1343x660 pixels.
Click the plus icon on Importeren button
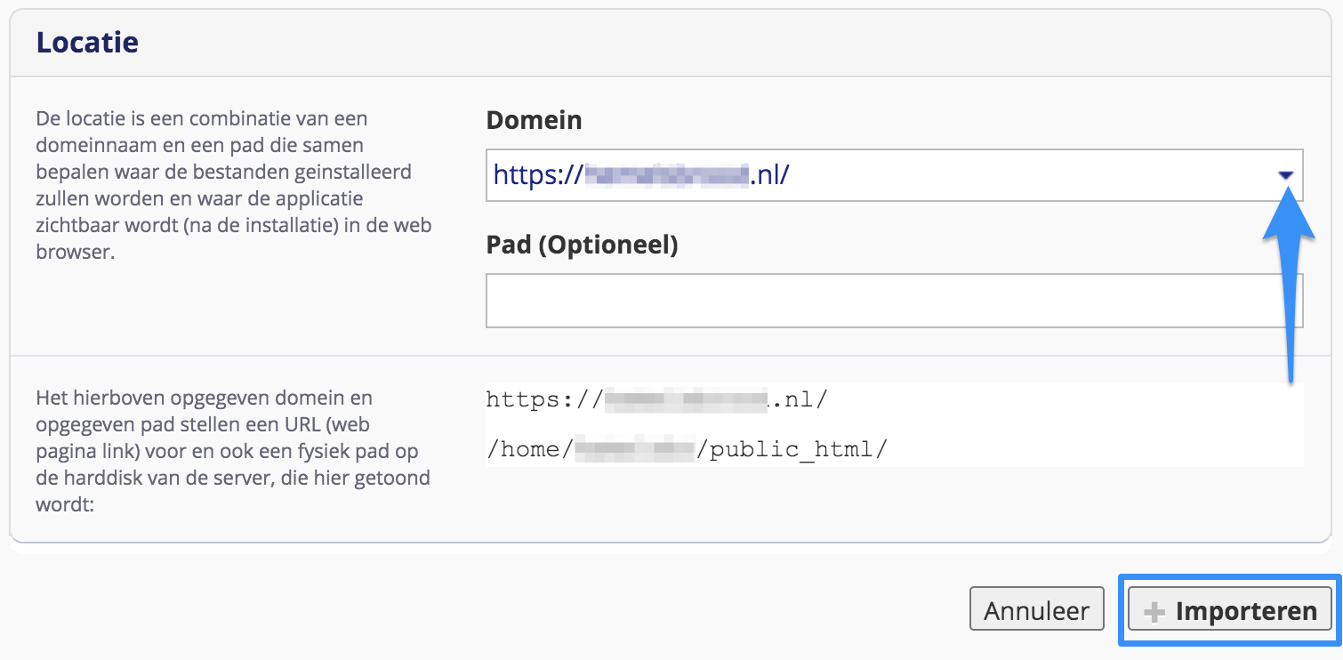tap(1154, 612)
